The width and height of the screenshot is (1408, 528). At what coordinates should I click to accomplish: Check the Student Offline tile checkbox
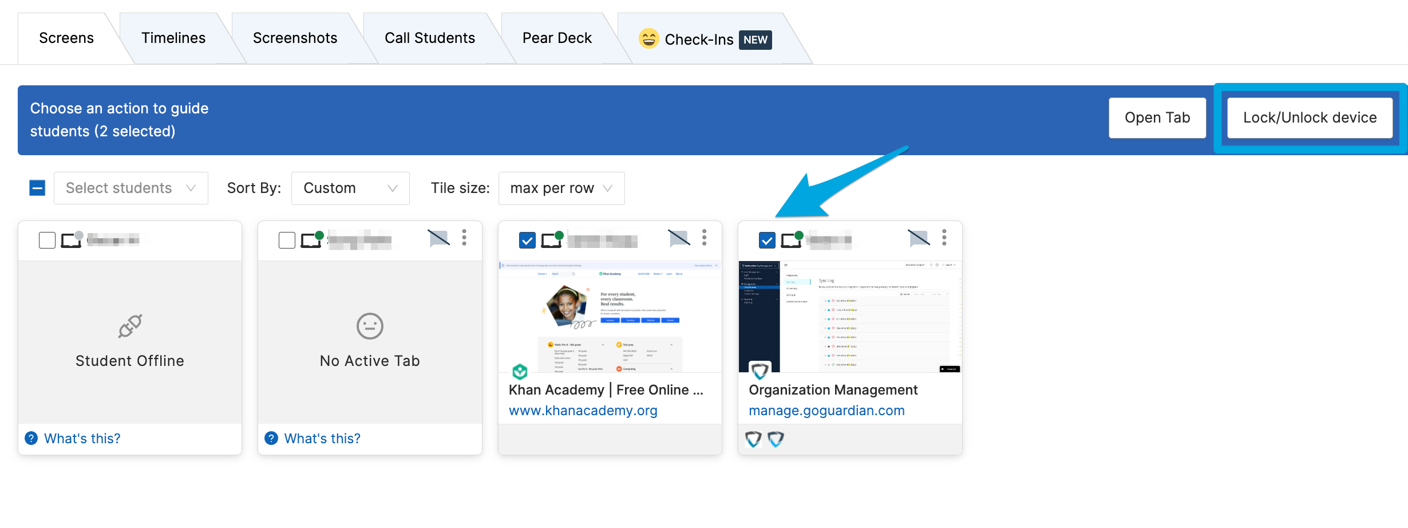point(47,240)
